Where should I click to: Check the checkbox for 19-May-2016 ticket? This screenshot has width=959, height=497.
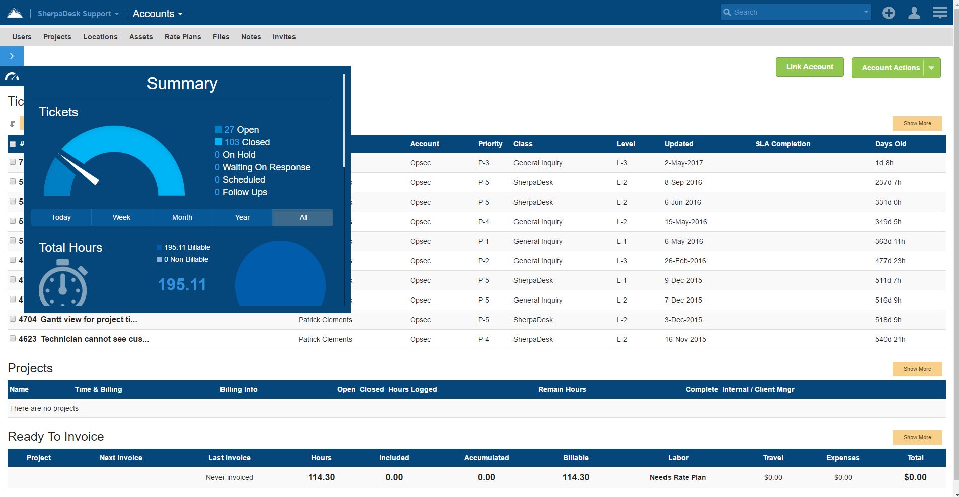coord(13,221)
